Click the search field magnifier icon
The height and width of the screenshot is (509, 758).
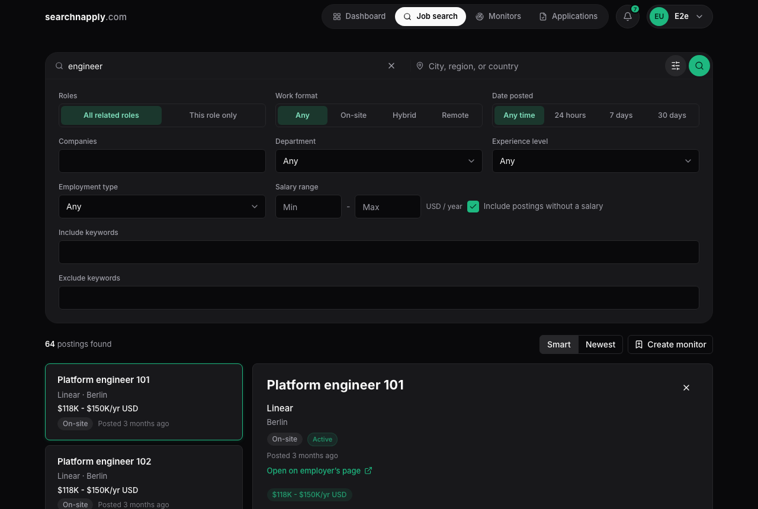59,66
